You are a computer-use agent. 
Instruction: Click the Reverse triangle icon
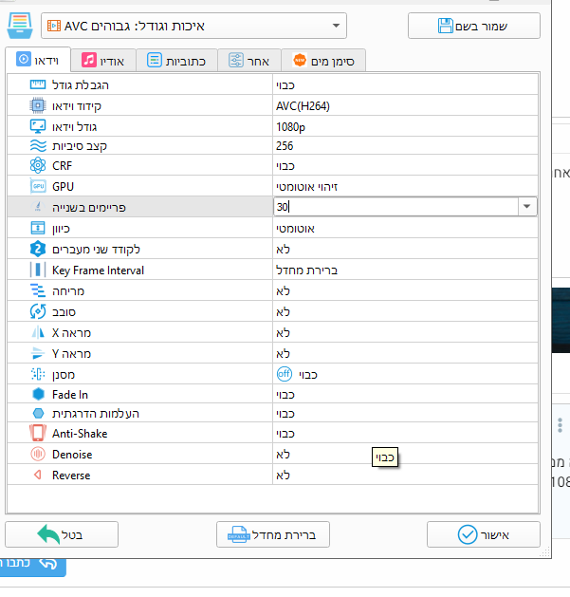[x=38, y=475]
